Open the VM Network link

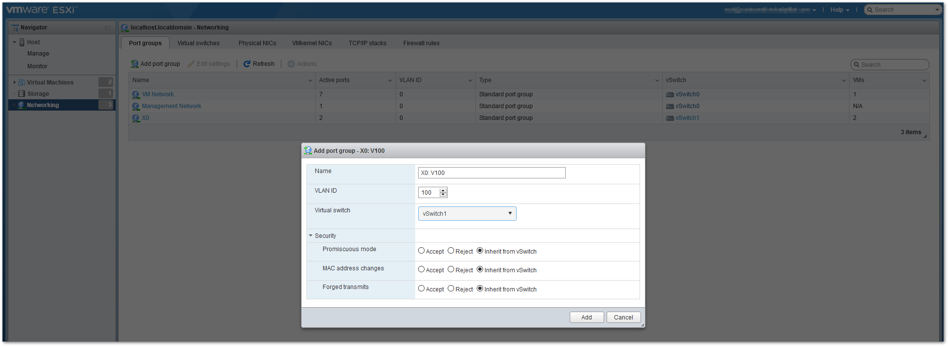pos(158,94)
